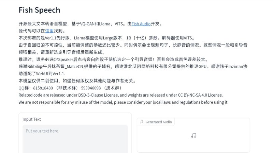This screenshot has height=153, width=273.
Task: Select the Generated Audio label
Action: pos(158,122)
